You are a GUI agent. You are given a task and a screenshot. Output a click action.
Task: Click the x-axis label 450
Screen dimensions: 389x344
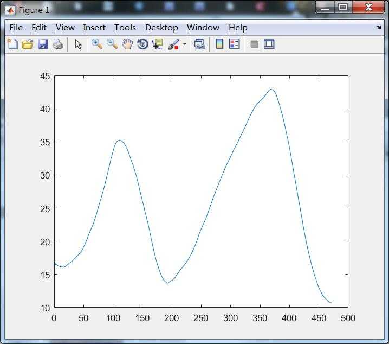click(319, 318)
